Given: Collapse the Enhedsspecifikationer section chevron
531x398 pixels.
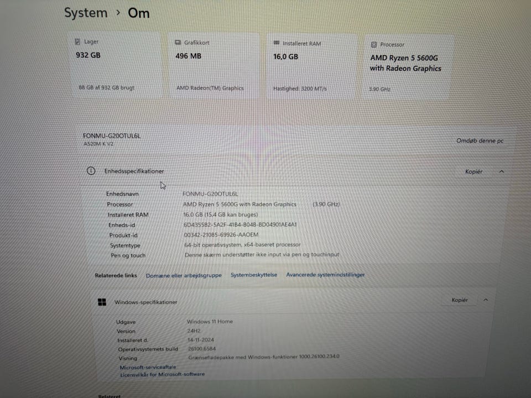Looking at the screenshot, I should pos(502,171).
